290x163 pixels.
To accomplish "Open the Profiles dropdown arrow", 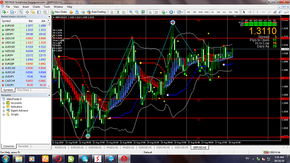I will 15,12.
